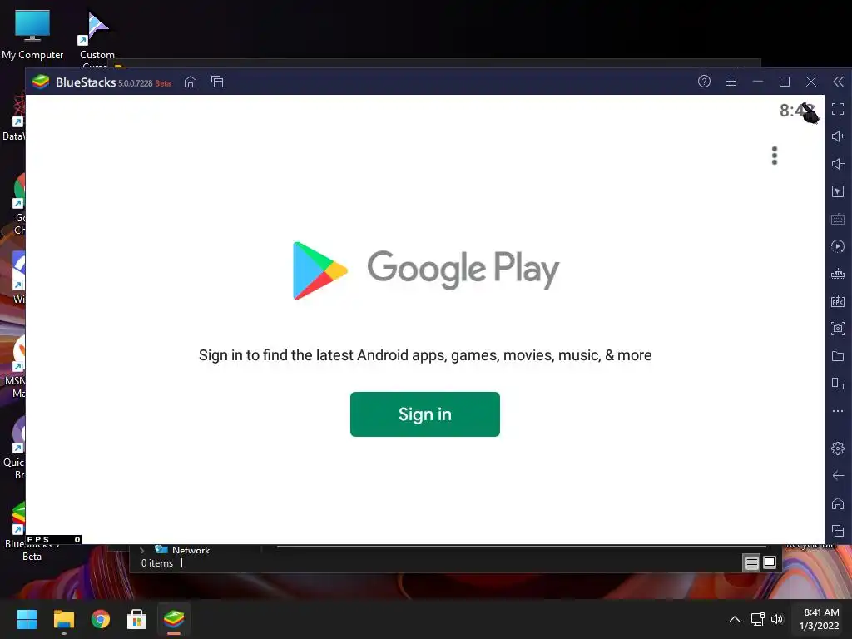
Task: Open File Explorer from the taskbar
Action: [63, 619]
